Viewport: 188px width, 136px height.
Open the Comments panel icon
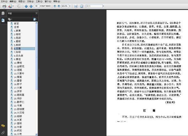(x=3, y=126)
